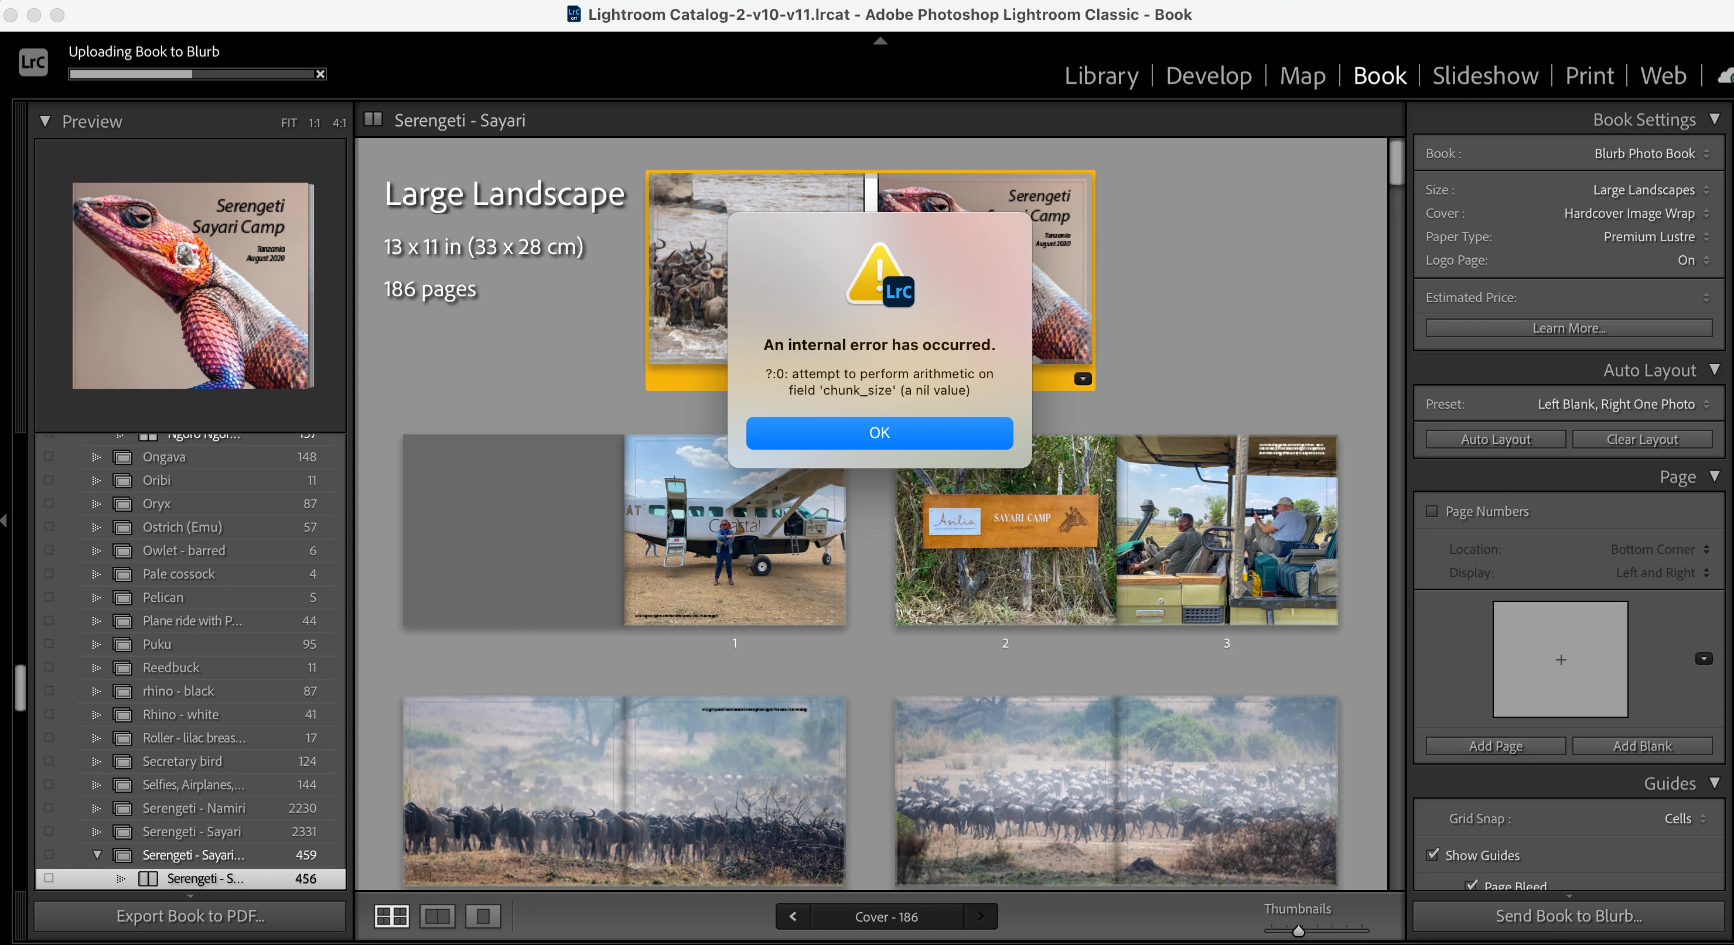The height and width of the screenshot is (945, 1734).
Task: Click Send Book to Blurb button
Action: (1568, 916)
